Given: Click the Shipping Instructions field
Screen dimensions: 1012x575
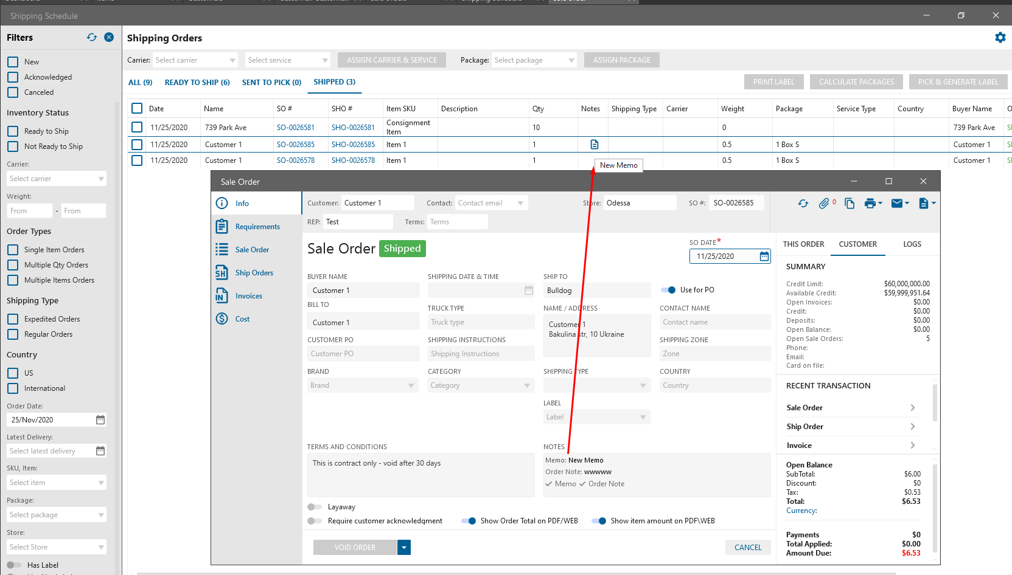Looking at the screenshot, I should [481, 354].
